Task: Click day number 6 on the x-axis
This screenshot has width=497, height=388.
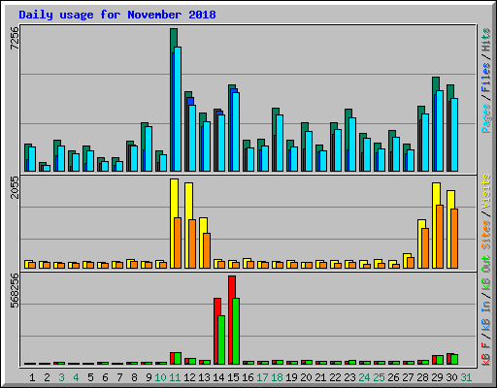Action: point(105,377)
